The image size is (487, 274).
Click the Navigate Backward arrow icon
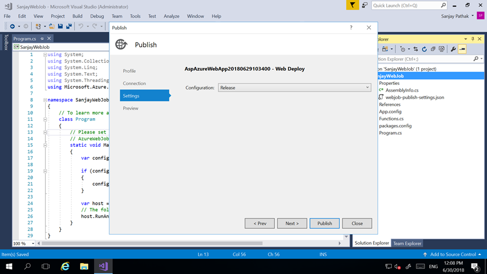click(13, 26)
